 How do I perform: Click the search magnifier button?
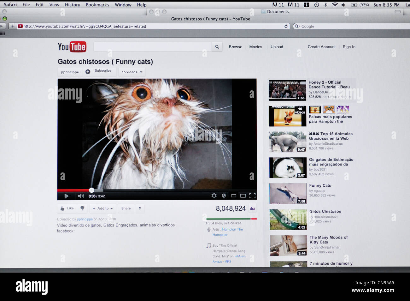click(x=217, y=47)
